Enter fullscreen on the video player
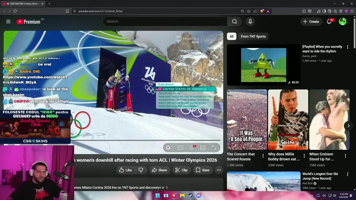Screen dimensions: 356x200 point(214,147)
